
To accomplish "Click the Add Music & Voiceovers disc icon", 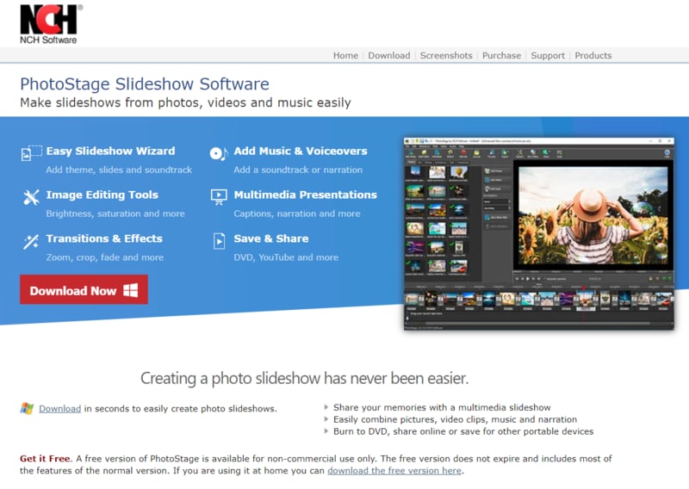I will tap(219, 153).
